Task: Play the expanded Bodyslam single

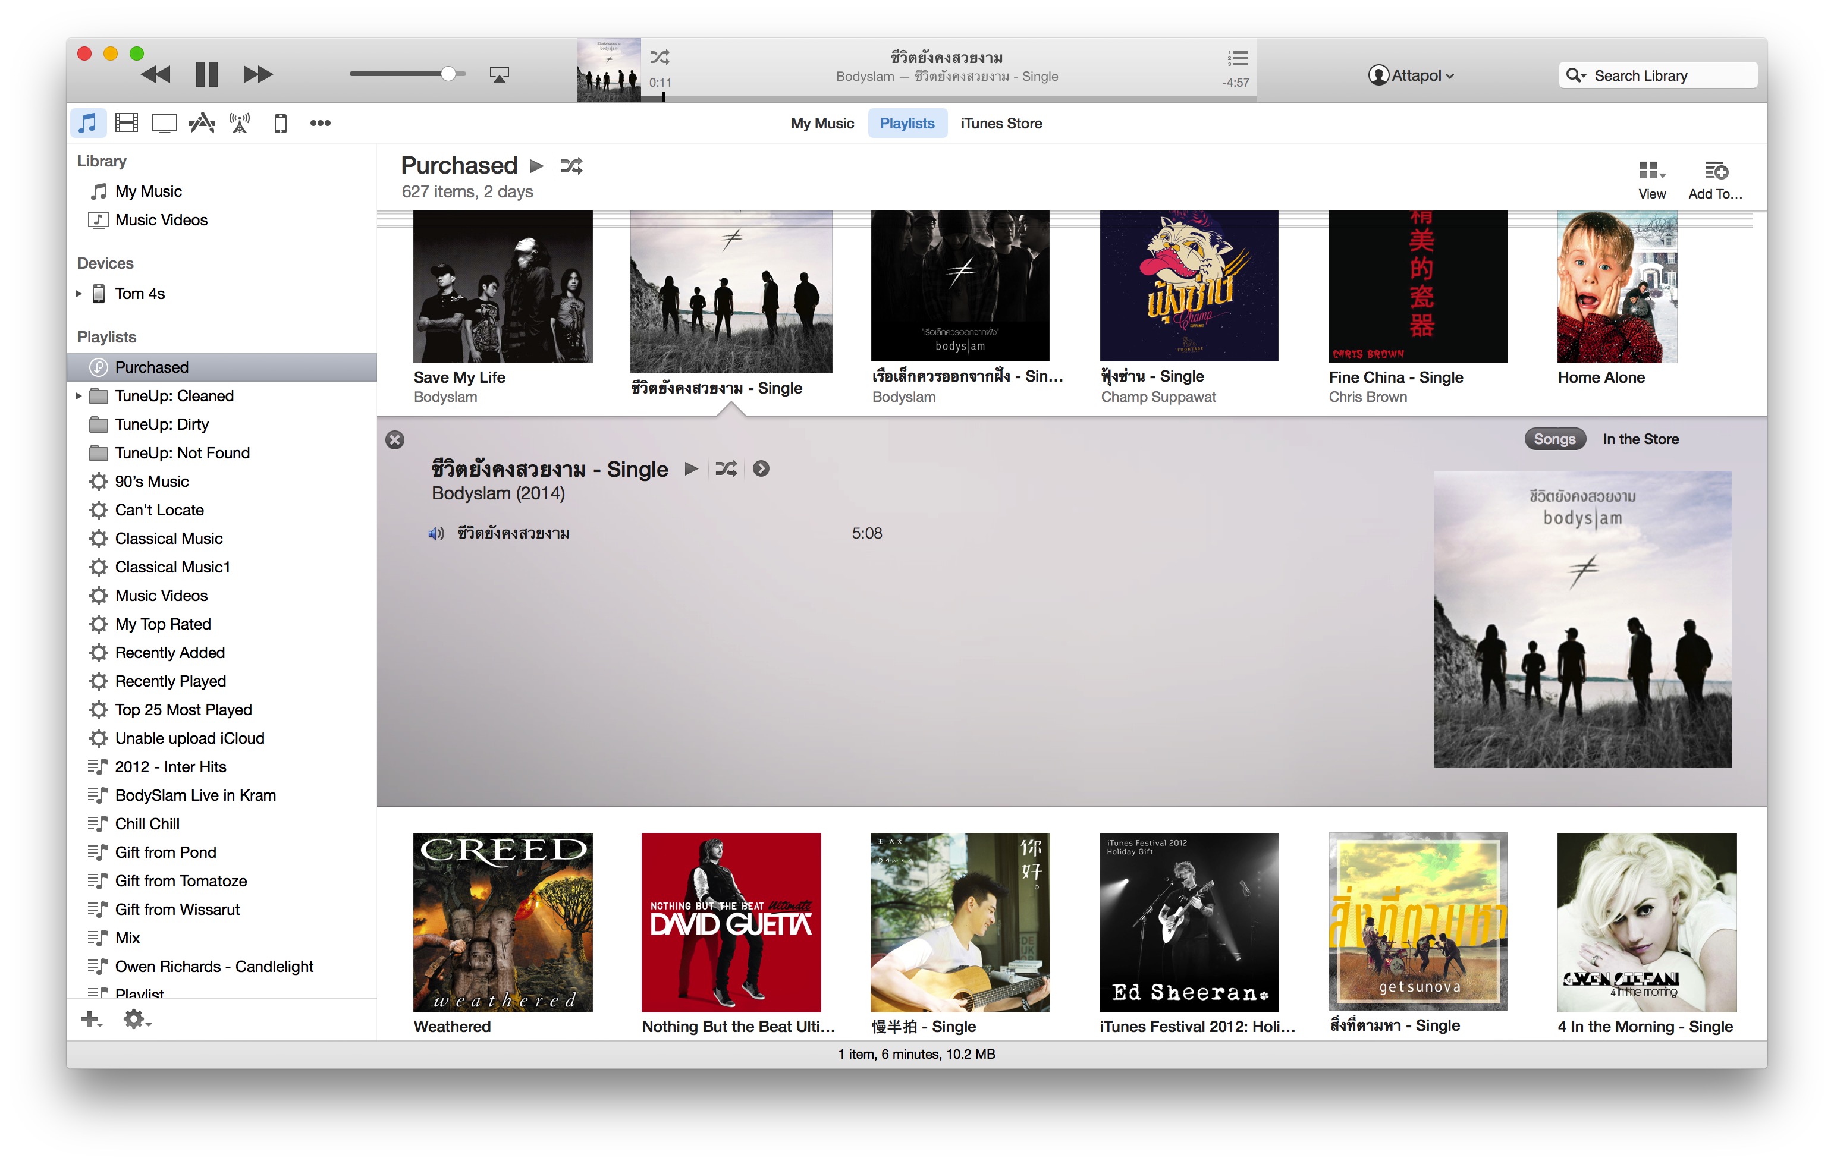Action: [691, 469]
